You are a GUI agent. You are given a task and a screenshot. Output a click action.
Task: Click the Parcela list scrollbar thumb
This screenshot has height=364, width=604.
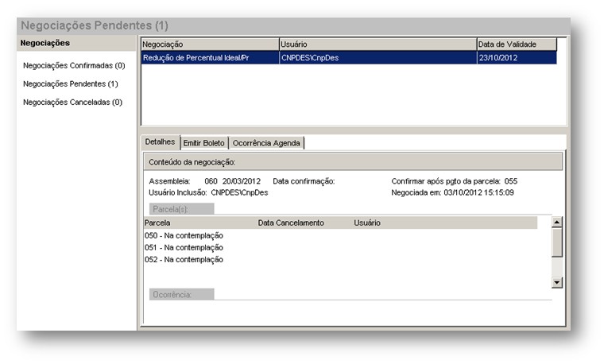[556, 242]
